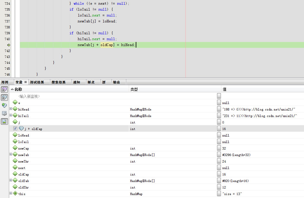This screenshot has width=304, height=198.
Task: Click the value #3296 (length=32)
Action: [x=236, y=155]
